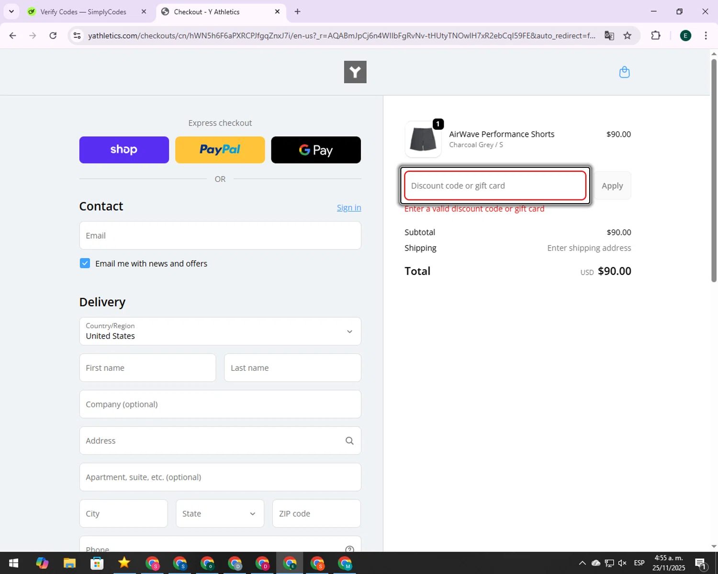Viewport: 718px width, 574px height.
Task: Open the shopping bag cart icon
Action: tap(624, 72)
